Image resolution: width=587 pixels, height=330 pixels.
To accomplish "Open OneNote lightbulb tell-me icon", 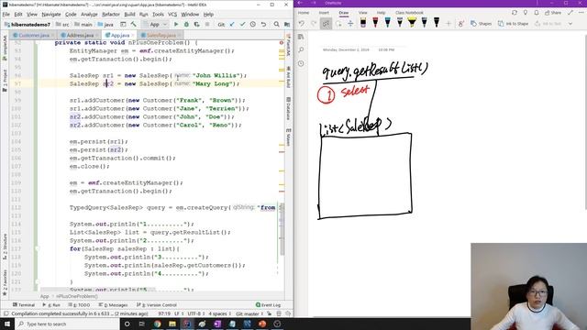I will coord(526,13).
